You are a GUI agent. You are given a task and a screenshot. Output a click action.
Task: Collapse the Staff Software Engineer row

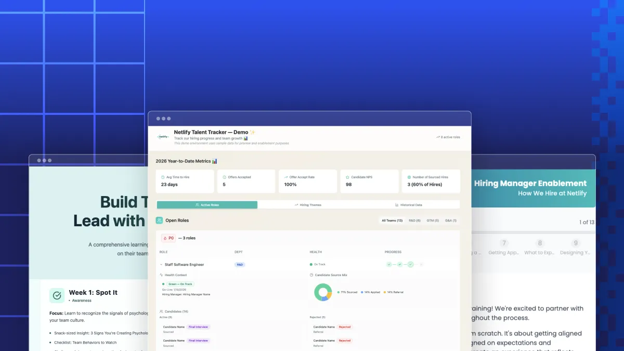tap(161, 265)
